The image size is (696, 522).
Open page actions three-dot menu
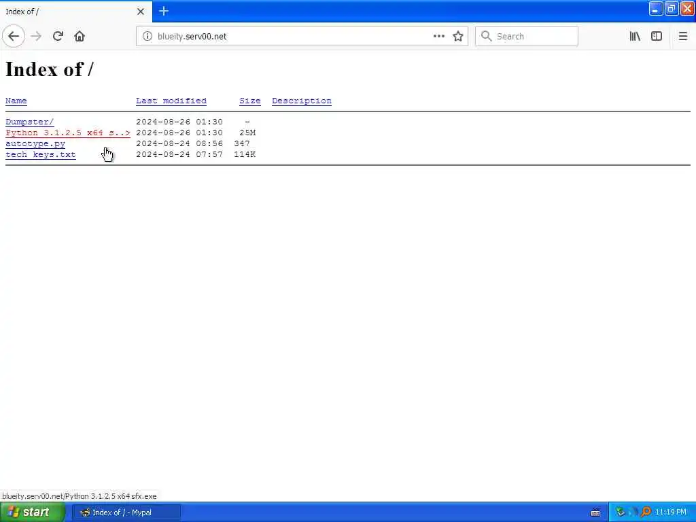click(438, 36)
